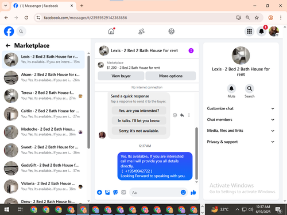Click the message thread vertical scrollbar
This screenshot has width=287, height=215.
click(x=196, y=153)
